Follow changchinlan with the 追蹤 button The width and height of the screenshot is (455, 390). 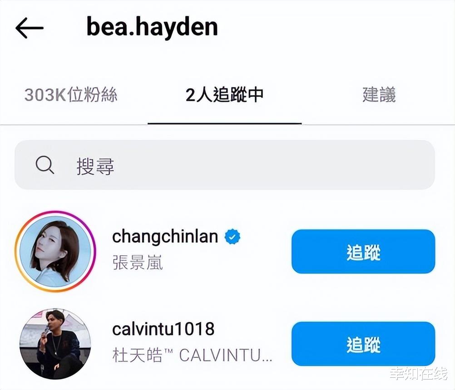363,252
